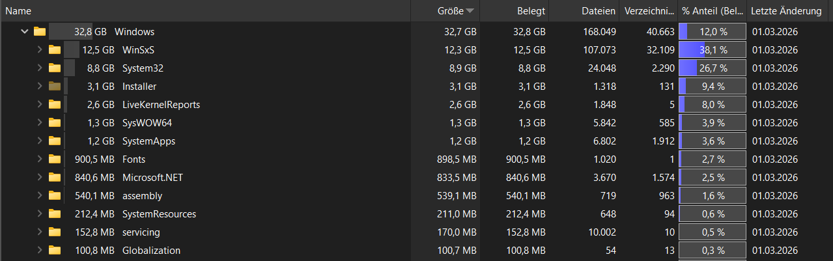Collapse the Windows folder tree
833x261 pixels.
(x=25, y=31)
